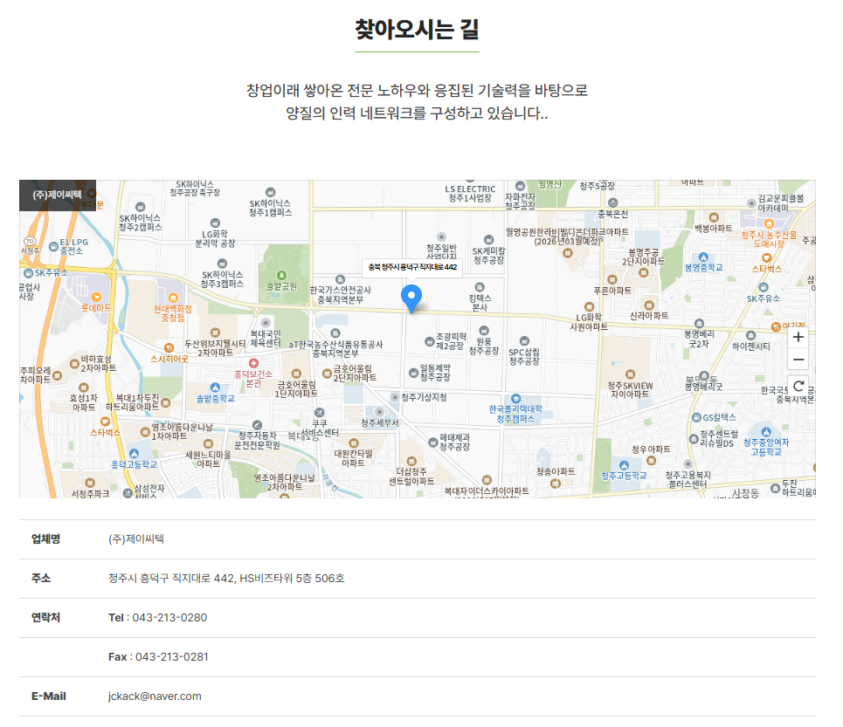Open the address label 충북 청주시 흥덕구 직지대로 442
Viewport: 843px width, 727px height.
click(x=412, y=267)
